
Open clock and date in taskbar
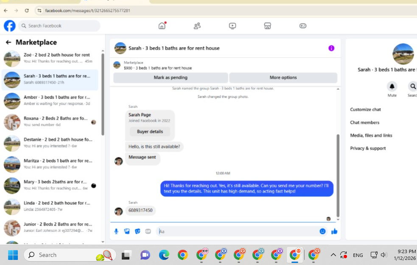click(x=405, y=255)
